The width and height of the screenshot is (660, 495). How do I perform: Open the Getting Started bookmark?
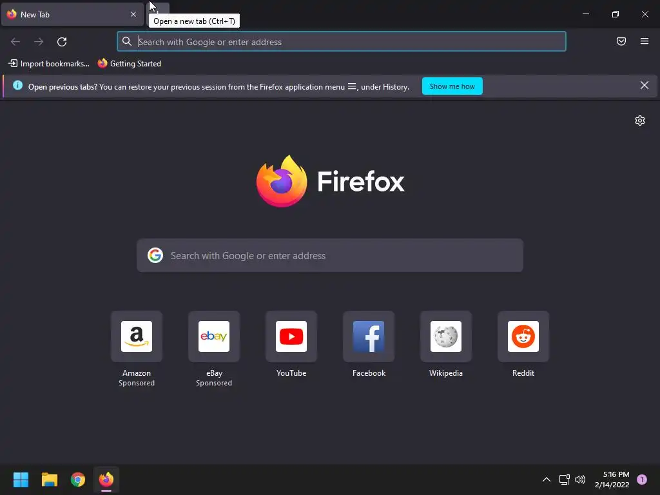click(129, 64)
